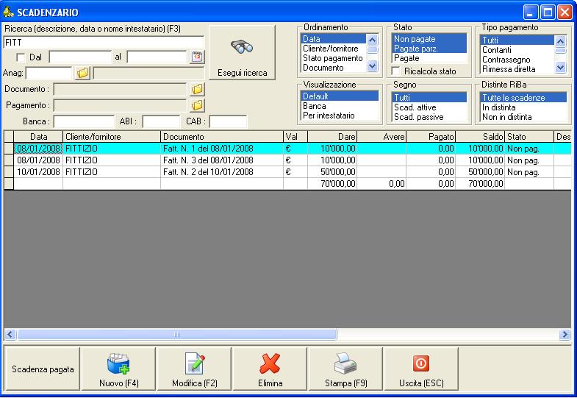Click the Modifica (F2) button
Image resolution: width=577 pixels, height=398 pixels.
(194, 369)
